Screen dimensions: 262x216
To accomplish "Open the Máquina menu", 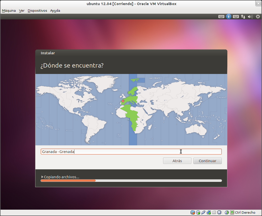I will coord(9,10).
